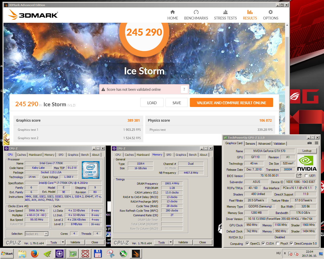Screen dimensions: 324x259
Task: Click the BIOS export share icon in GPU-Z
Action: [x=299, y=175]
